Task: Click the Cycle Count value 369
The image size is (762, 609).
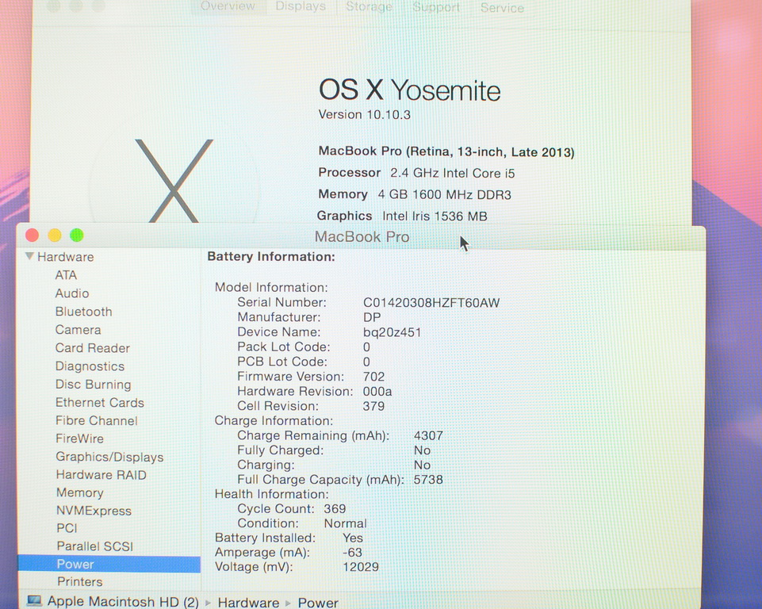Action: 335,509
